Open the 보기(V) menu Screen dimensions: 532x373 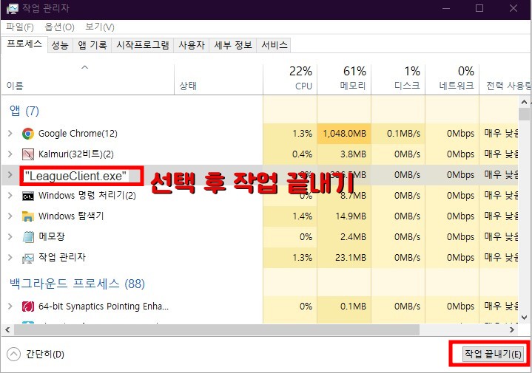(99, 27)
